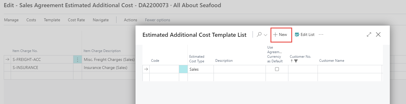Open the Manage menu
This screenshot has height=104, width=406.
pos(11,20)
